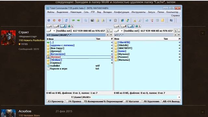Go back using the green left arrow
This screenshot has width=208, height=117.
[x=73, y=20]
